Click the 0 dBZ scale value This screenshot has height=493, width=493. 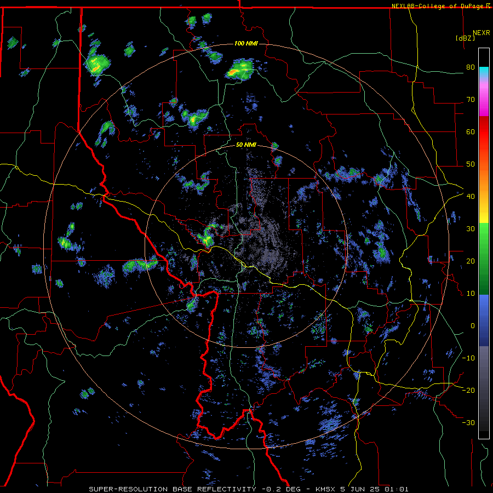pyautogui.click(x=473, y=326)
